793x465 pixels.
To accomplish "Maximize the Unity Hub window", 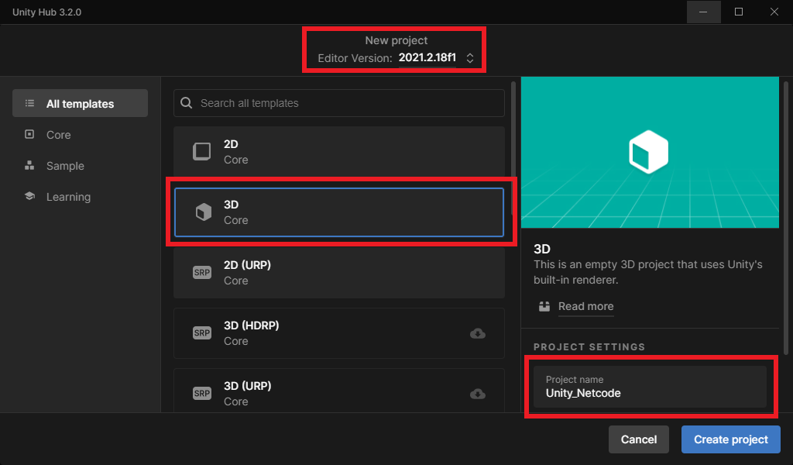I will pos(739,12).
